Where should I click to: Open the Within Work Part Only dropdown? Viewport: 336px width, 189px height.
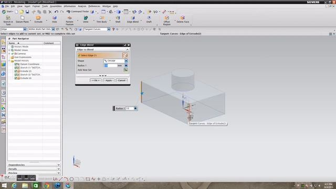tap(53, 29)
